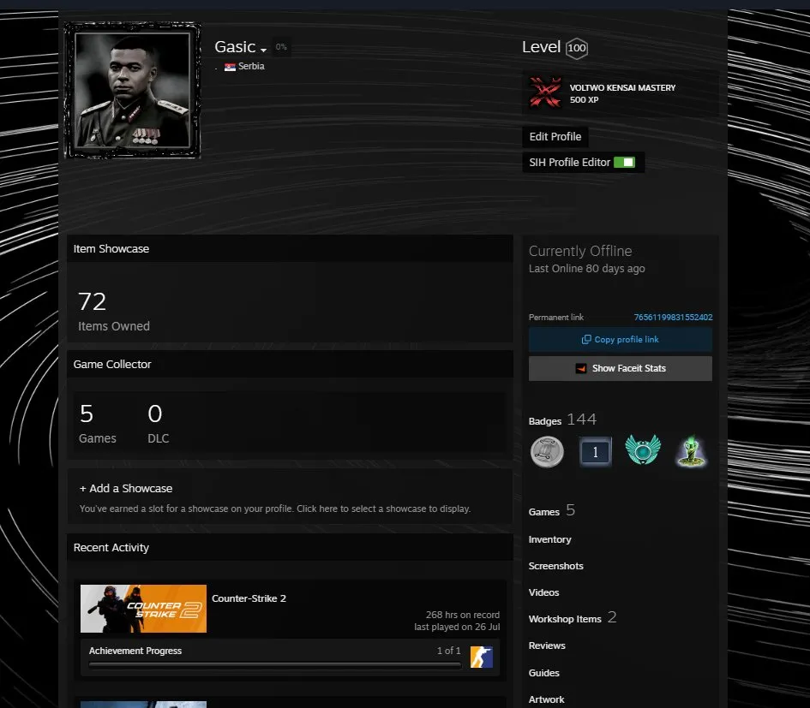Click the Serbia flag icon
Screen dimensions: 810x708
pyautogui.click(x=230, y=67)
